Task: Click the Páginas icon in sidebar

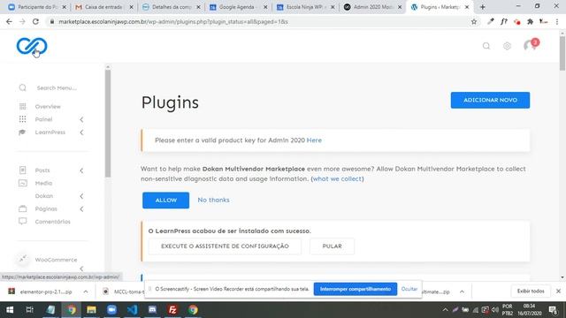Action: 23,208
